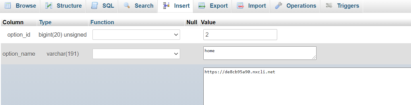
Task: Open the Structure tab label
Action: point(69,6)
